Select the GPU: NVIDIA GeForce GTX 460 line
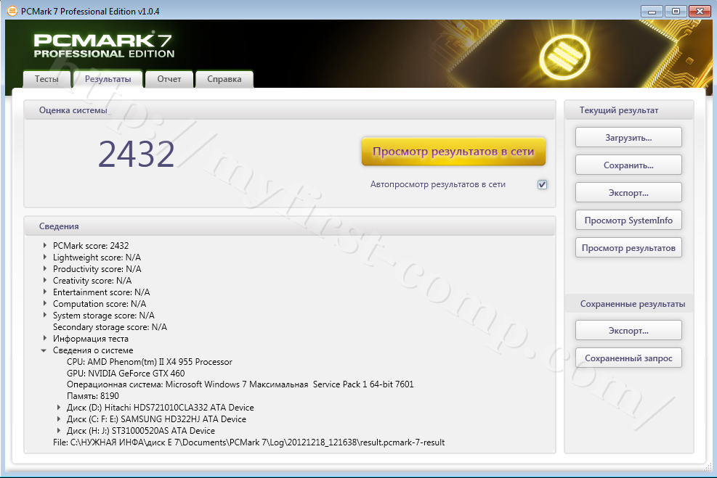 coord(126,373)
